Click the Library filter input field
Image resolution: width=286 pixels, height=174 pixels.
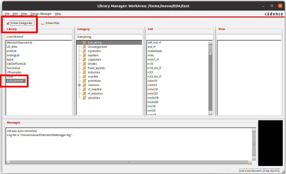(x=39, y=37)
